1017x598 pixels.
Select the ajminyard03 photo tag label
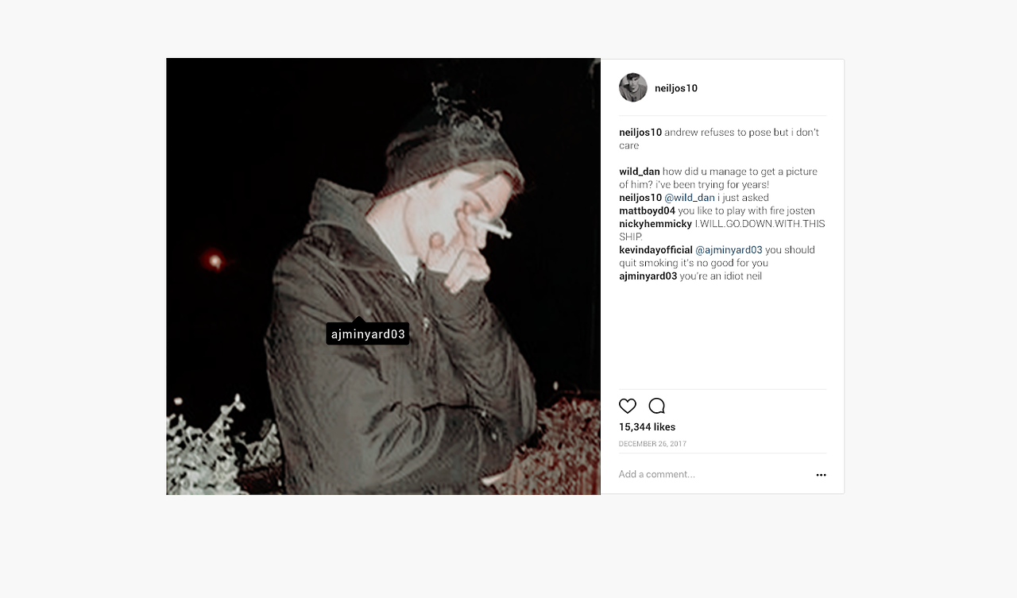pos(368,334)
